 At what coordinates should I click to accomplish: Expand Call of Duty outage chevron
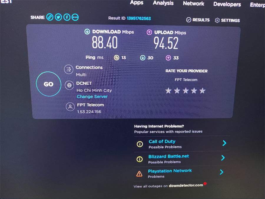click(x=224, y=143)
